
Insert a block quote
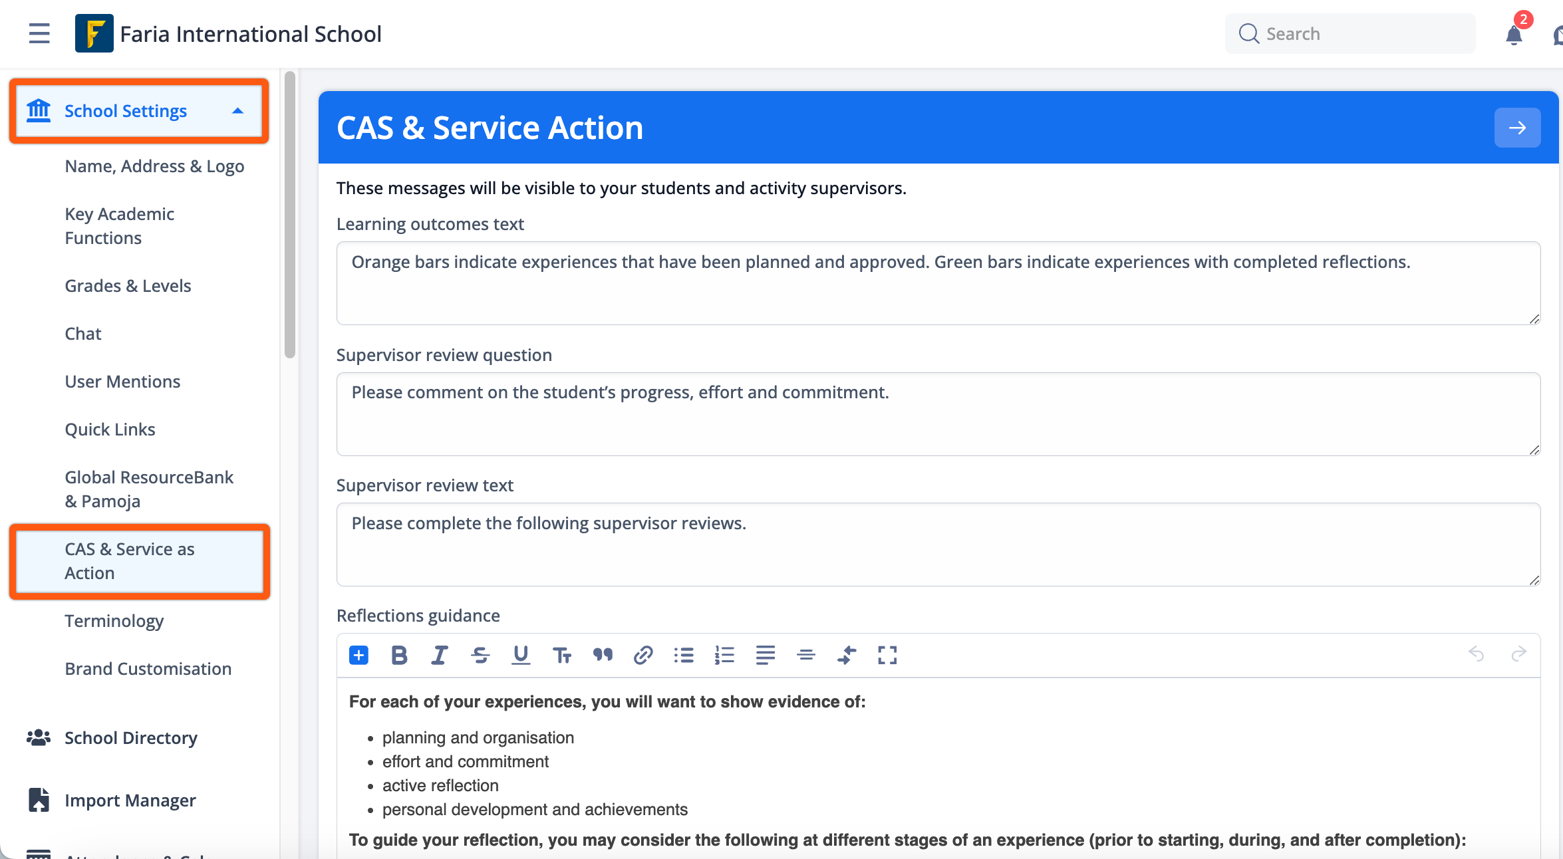coord(603,655)
